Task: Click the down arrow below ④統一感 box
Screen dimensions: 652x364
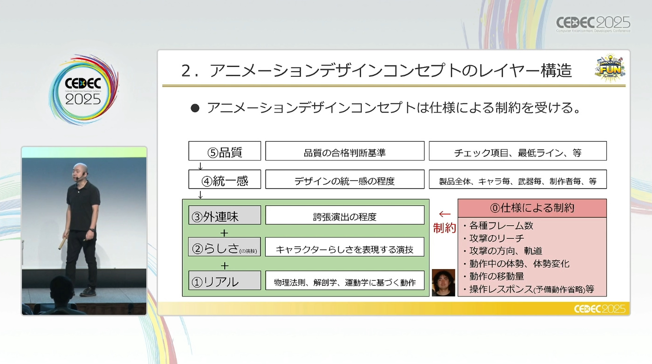Action: click(x=200, y=194)
